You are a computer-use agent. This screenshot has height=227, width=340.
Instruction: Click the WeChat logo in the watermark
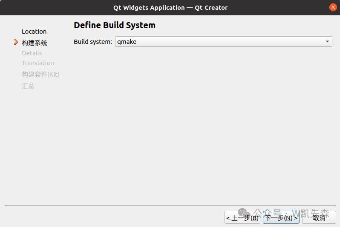tap(243, 212)
